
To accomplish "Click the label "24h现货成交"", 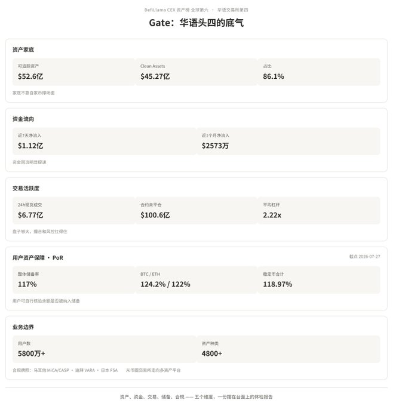I will pyautogui.click(x=30, y=205).
